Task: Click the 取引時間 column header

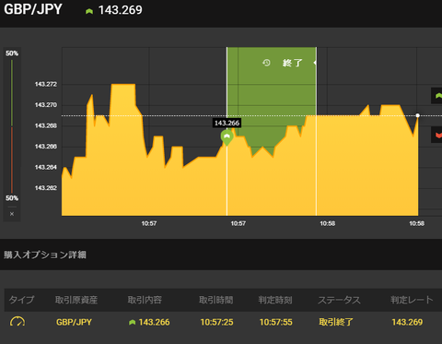Action: tap(216, 300)
